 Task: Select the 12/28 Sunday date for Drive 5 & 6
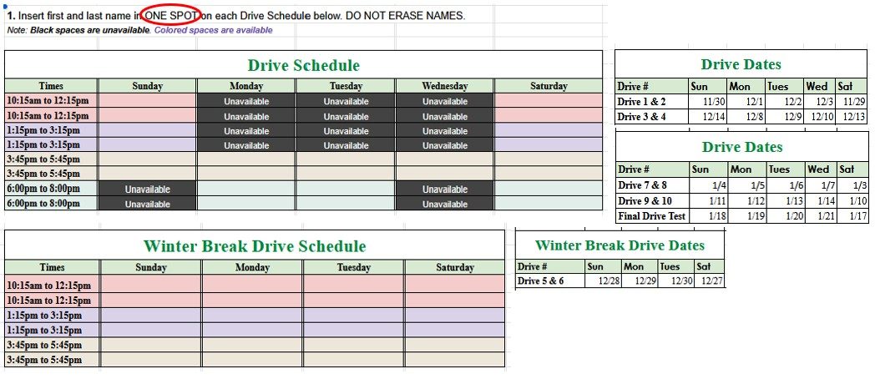[604, 280]
